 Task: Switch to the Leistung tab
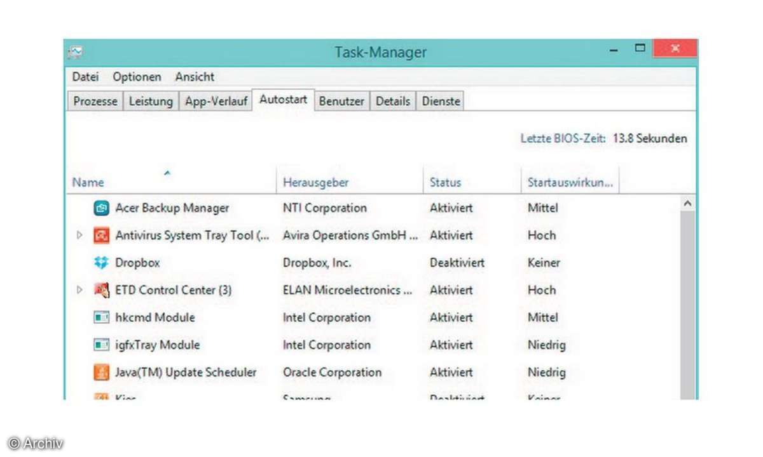151,101
